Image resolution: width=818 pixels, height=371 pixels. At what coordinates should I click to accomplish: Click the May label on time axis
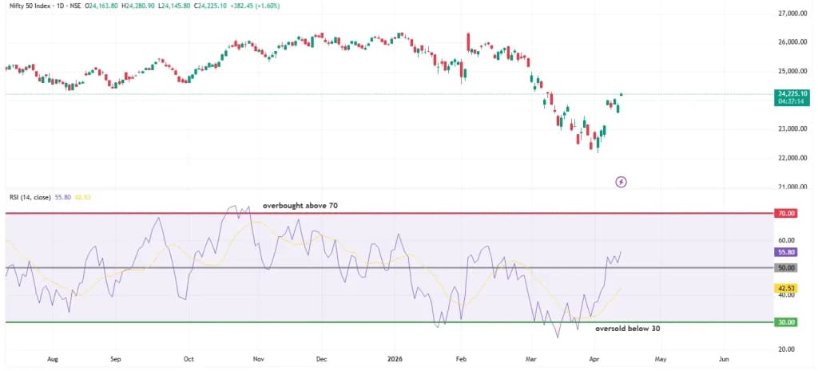coord(661,359)
